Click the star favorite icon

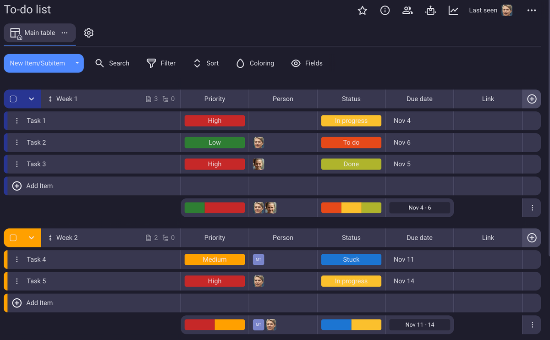tap(362, 11)
